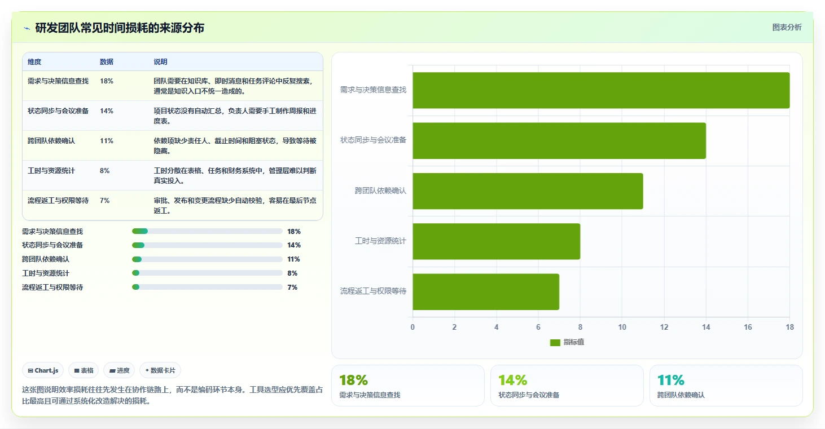Click the 流程返工与权限等待 chart axis label
The height and width of the screenshot is (429, 825).
[373, 291]
